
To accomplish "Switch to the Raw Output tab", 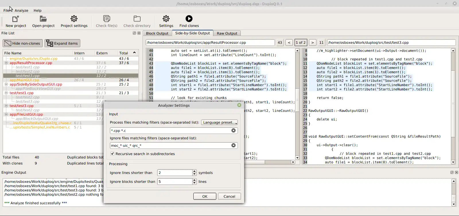I will (x=227, y=33).
